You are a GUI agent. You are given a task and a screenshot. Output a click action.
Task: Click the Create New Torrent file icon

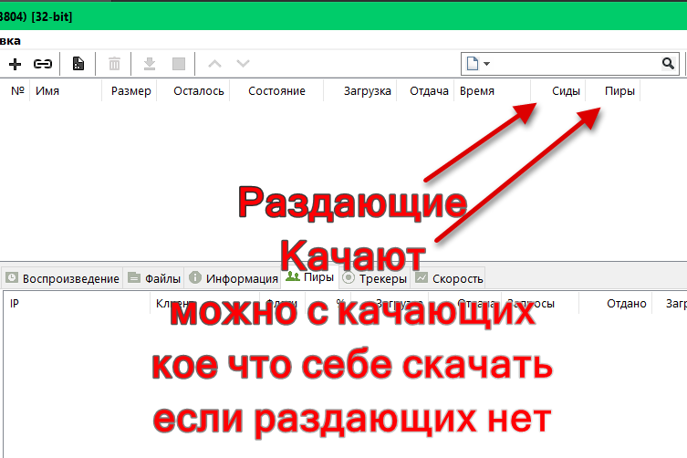pyautogui.click(x=78, y=64)
